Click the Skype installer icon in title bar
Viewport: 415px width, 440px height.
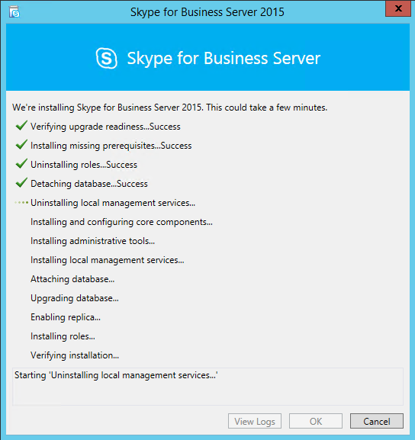click(x=14, y=11)
